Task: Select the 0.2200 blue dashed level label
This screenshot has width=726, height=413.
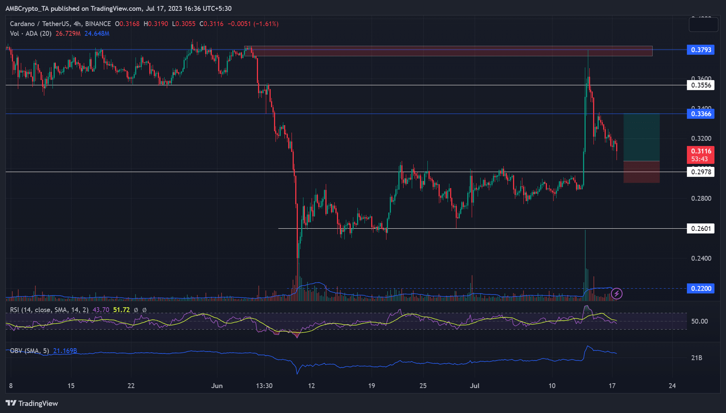Action: pos(700,288)
